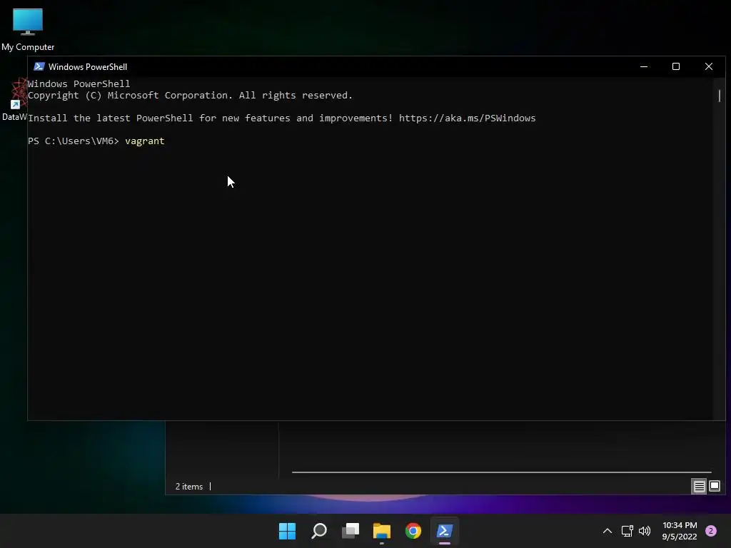Click the File Explorer horizontal scrollbar
The image size is (731, 548).
click(x=502, y=472)
